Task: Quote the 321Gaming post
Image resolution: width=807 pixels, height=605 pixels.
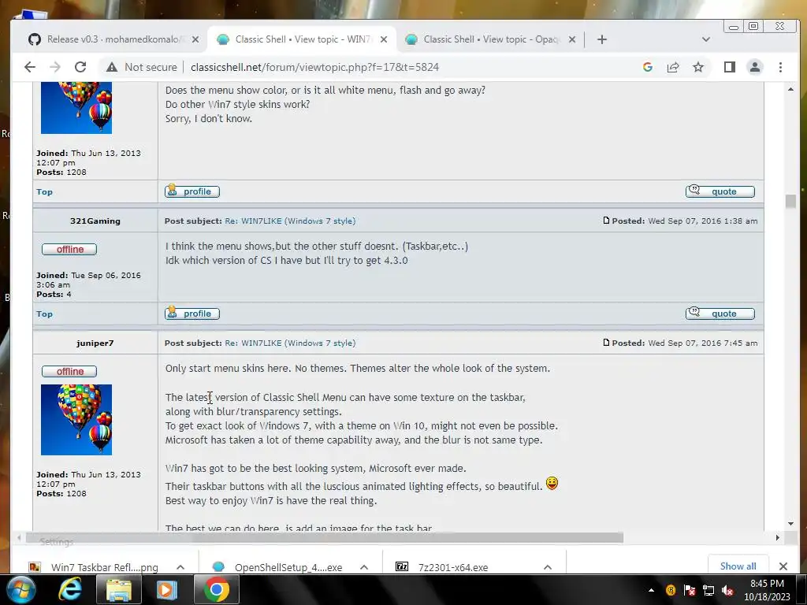Action: tap(720, 314)
